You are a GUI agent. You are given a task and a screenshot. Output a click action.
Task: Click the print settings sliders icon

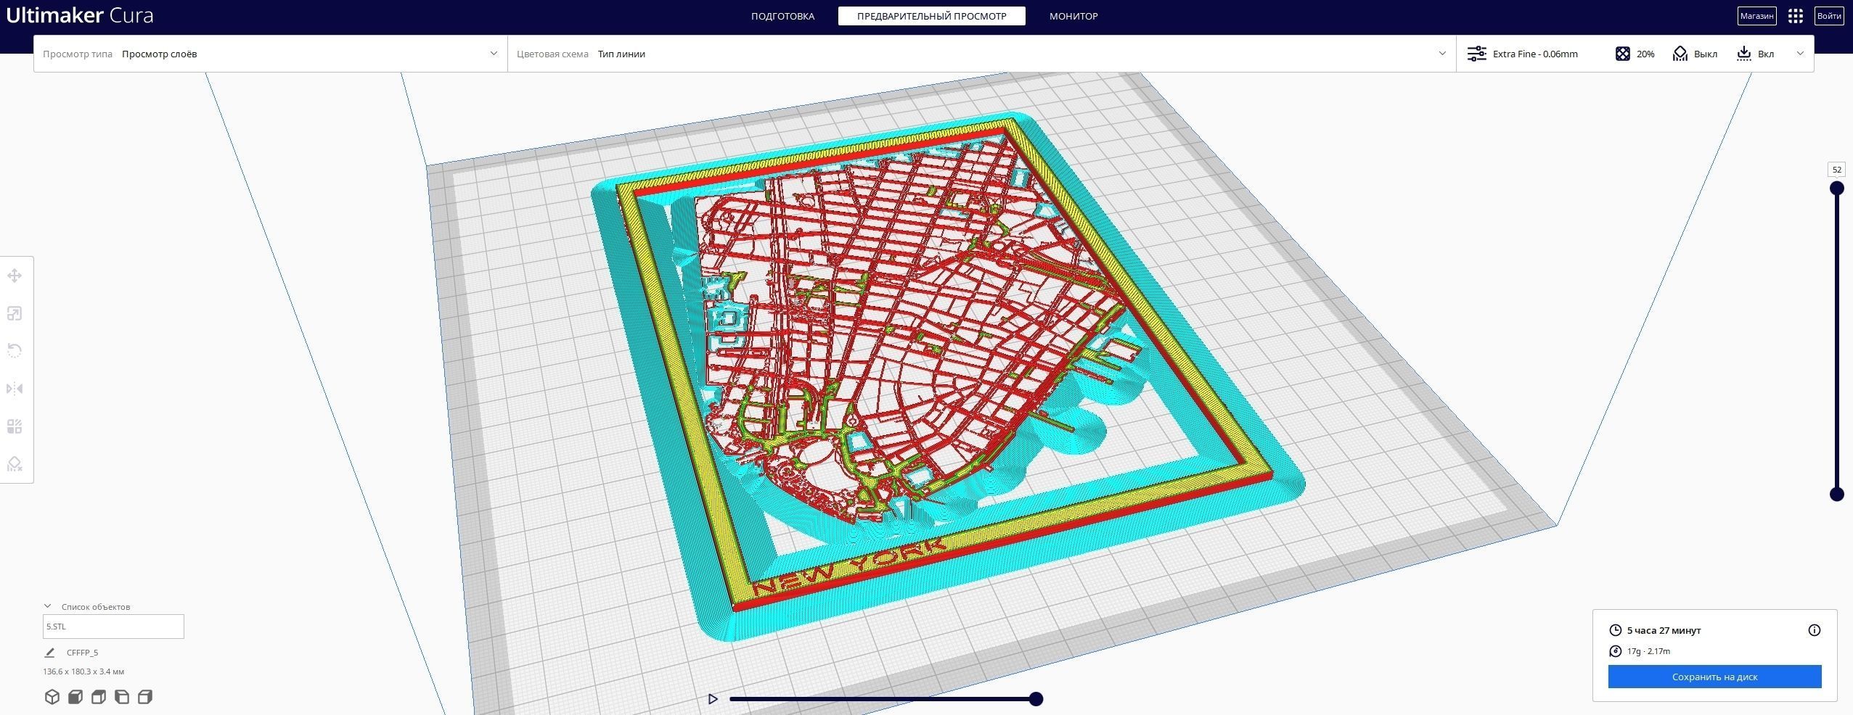[x=1476, y=54]
